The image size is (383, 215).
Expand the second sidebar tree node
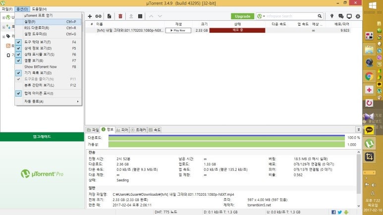[3, 27]
